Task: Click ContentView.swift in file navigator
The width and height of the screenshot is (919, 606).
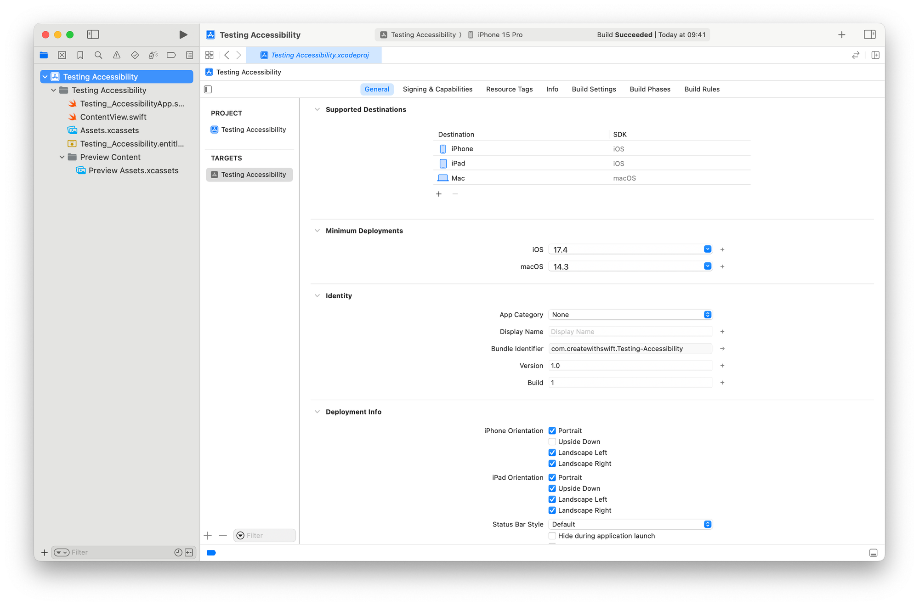Action: click(113, 116)
